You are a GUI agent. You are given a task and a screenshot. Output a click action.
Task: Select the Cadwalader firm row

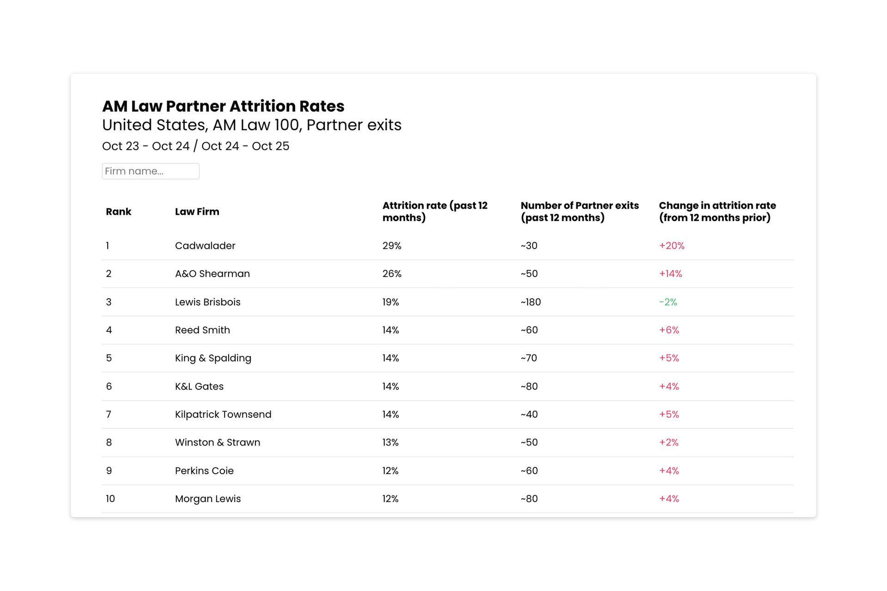point(205,245)
